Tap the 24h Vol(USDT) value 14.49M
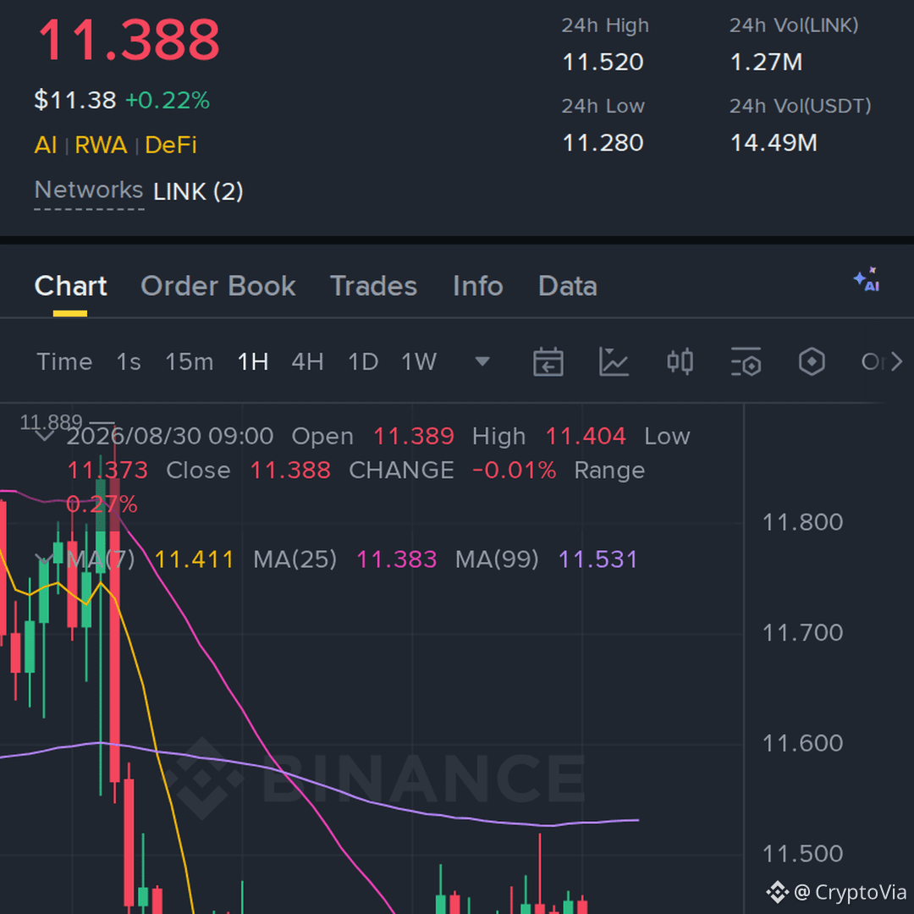Screen dimensions: 914x914 click(x=774, y=143)
